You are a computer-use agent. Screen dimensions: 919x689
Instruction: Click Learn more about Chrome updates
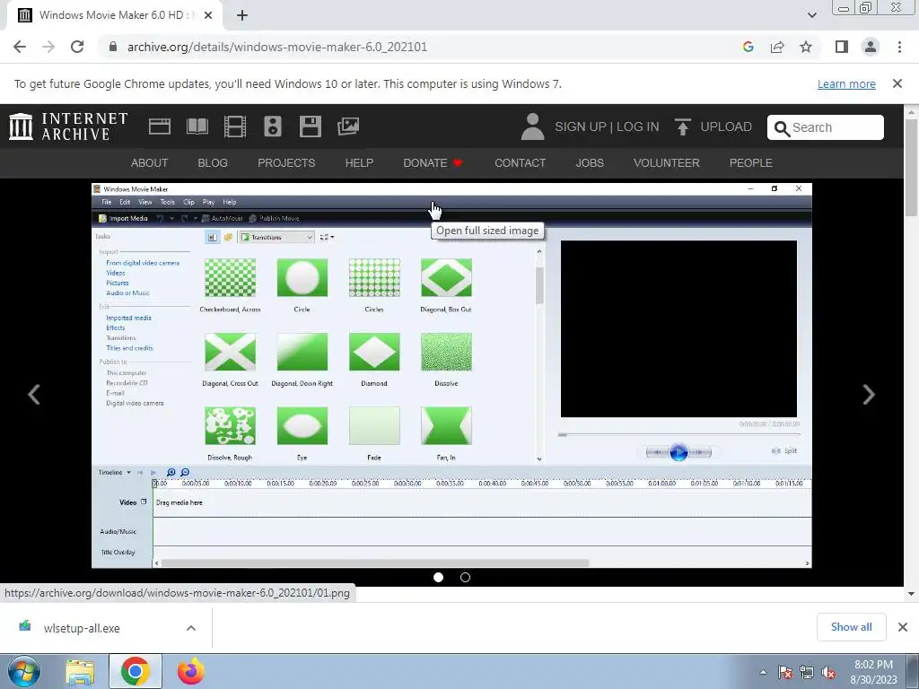[x=846, y=83]
